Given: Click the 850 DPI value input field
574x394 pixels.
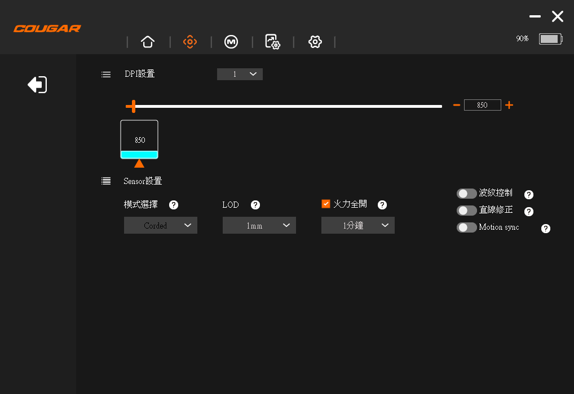Looking at the screenshot, I should click(482, 105).
